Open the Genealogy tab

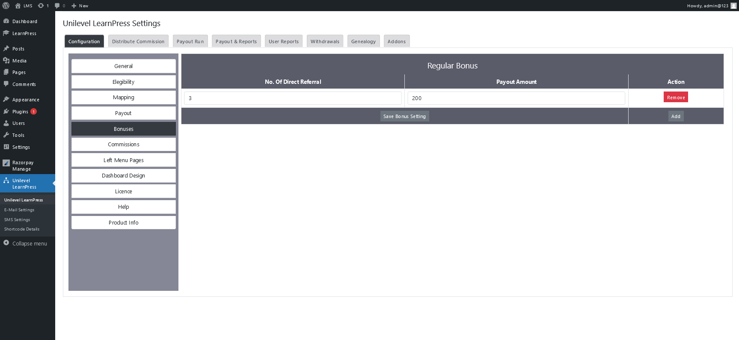pos(363,41)
